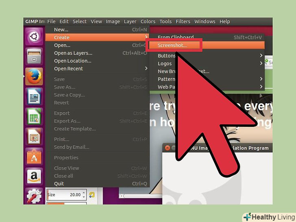
Task: Expand the Patterns submenu arrow
Action: 261,79
